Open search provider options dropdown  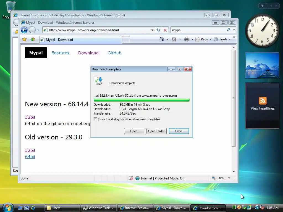point(234,30)
